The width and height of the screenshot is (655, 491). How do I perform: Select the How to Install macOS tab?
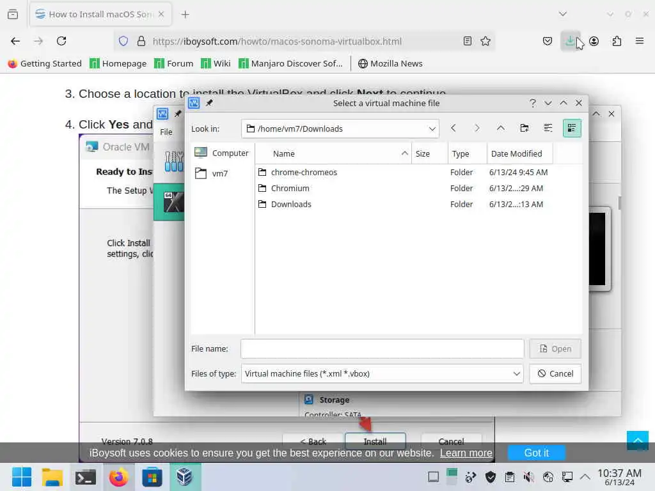point(100,14)
